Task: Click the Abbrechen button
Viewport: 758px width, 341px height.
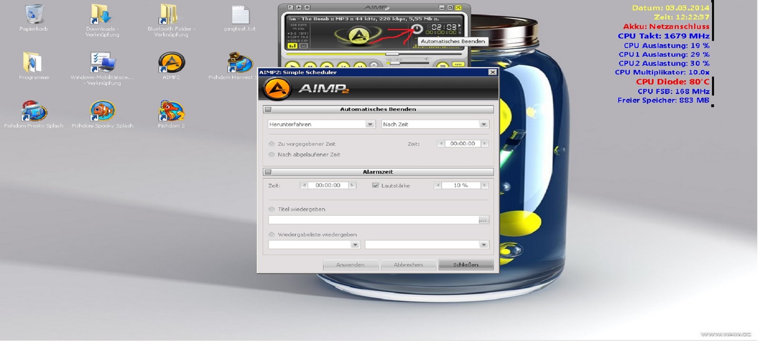Action: point(408,265)
